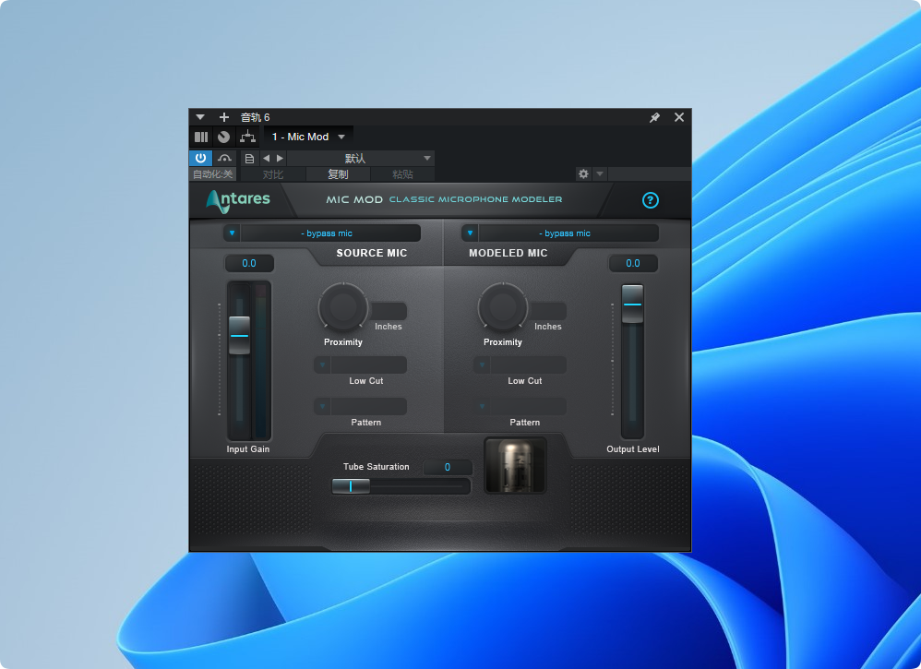
Task: Click the channel editor bars icon
Action: tap(201, 137)
